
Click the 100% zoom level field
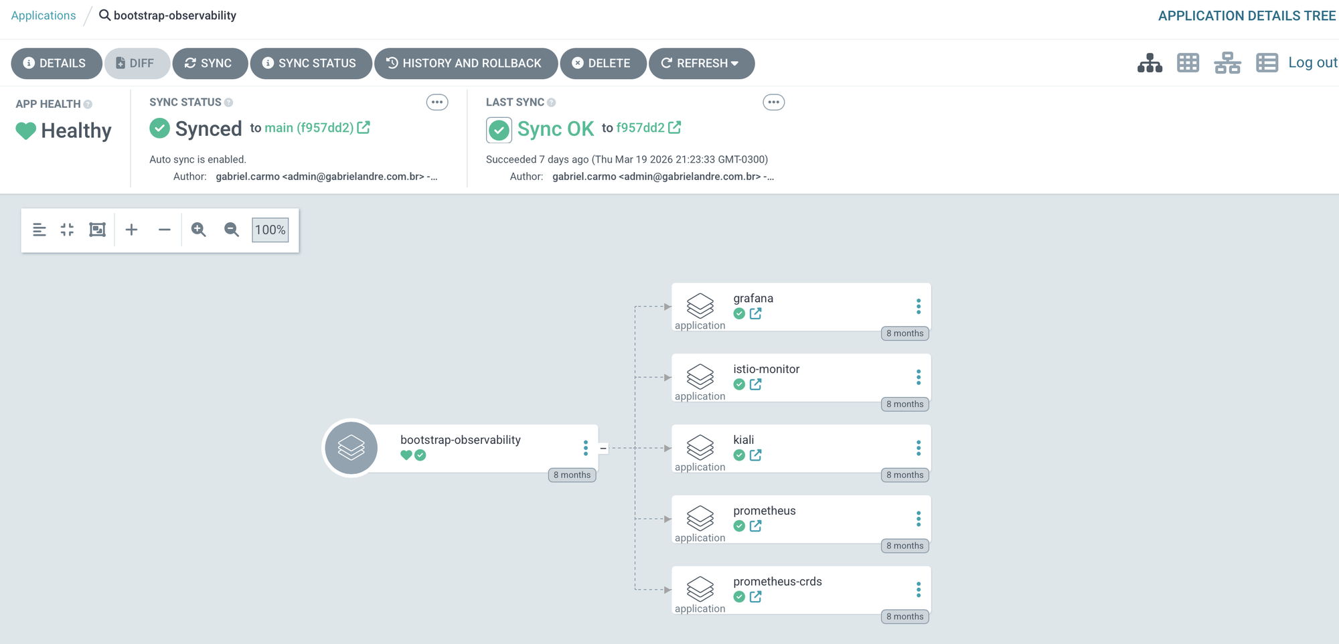[270, 230]
